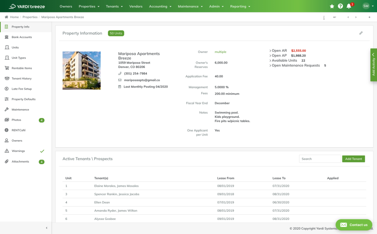377x234 pixels.
Task: Click the Unit column header
Action: (x=68, y=178)
